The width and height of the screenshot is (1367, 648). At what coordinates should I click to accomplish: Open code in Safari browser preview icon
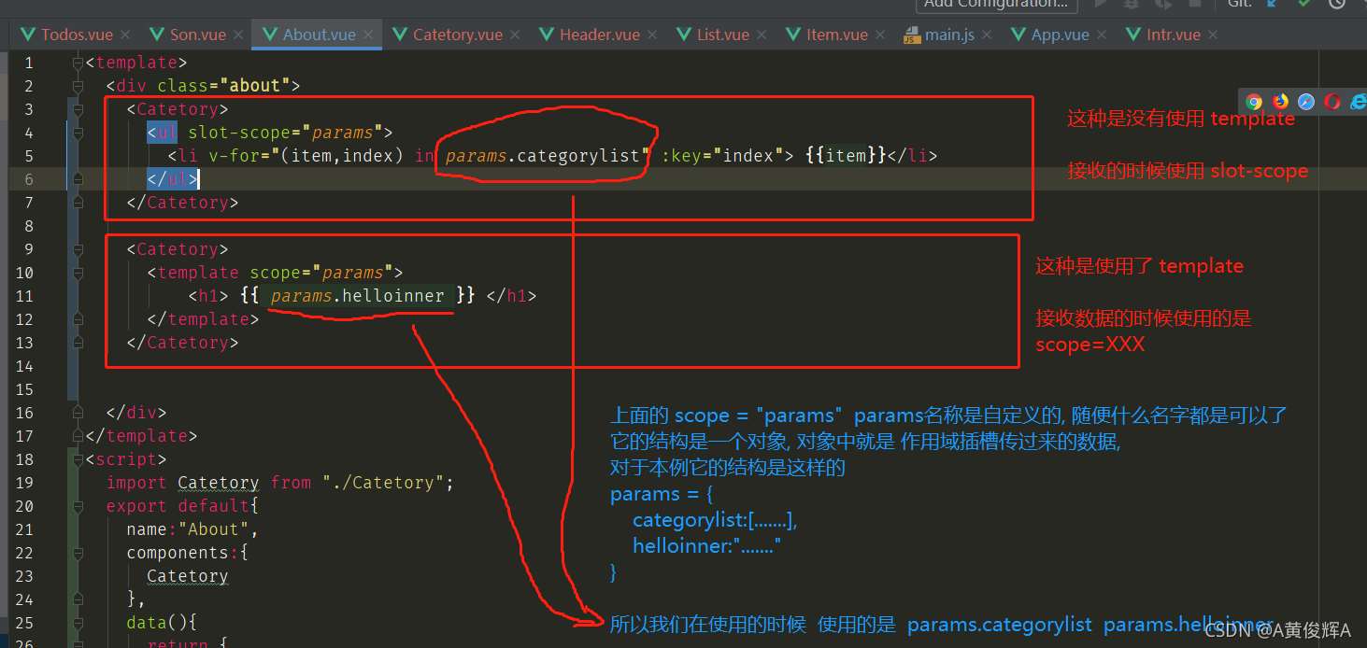pyautogui.click(x=1306, y=102)
